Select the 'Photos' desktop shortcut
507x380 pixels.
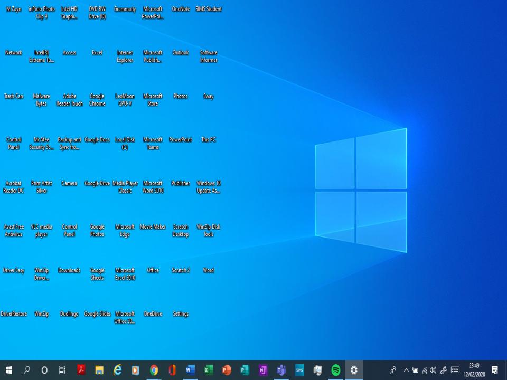(x=181, y=96)
